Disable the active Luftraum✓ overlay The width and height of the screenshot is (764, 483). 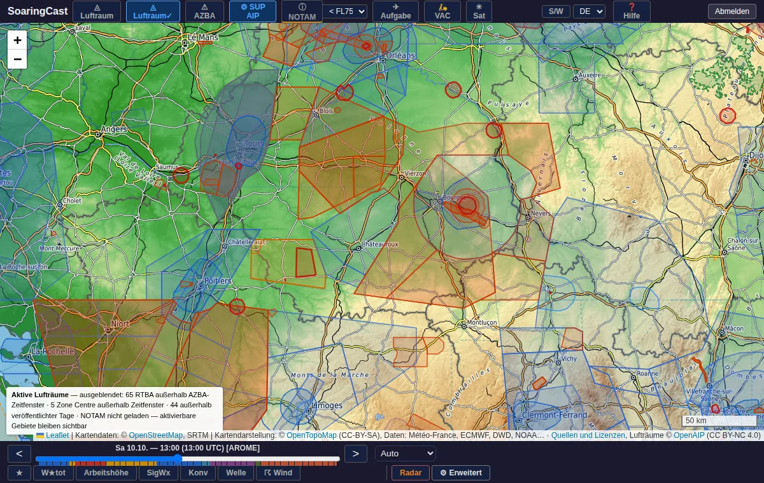tap(153, 11)
